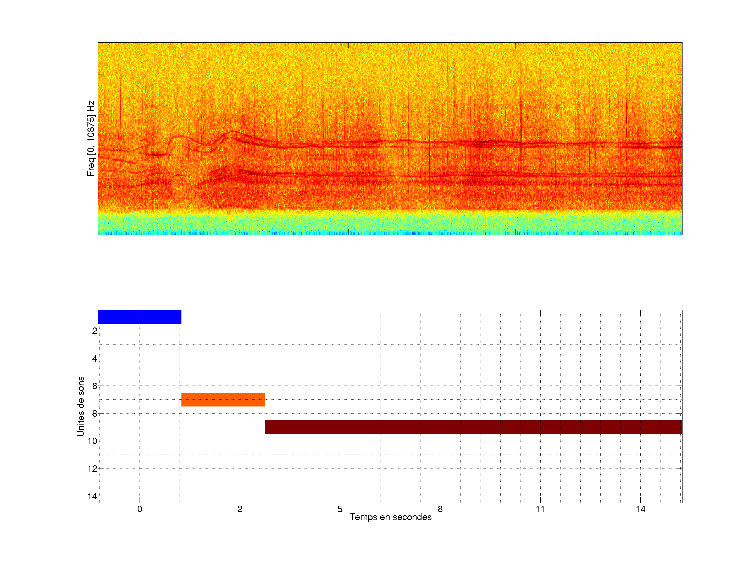Click y-axis tick label 2
This screenshot has width=754, height=565.
click(95, 331)
